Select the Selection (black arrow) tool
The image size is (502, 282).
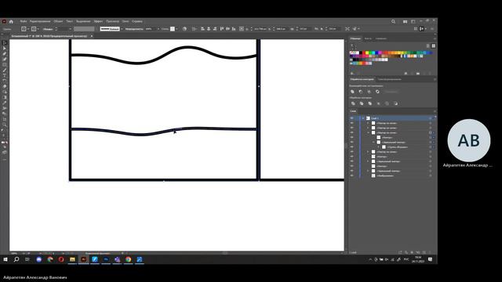(5, 42)
